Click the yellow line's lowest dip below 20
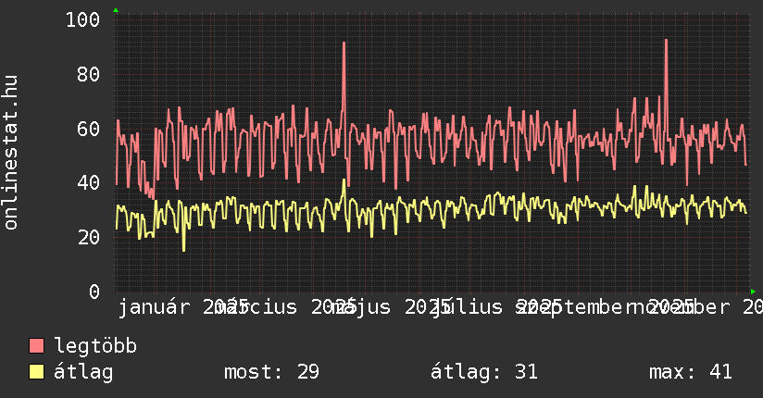Image resolution: width=763 pixels, height=398 pixels. tap(183, 249)
